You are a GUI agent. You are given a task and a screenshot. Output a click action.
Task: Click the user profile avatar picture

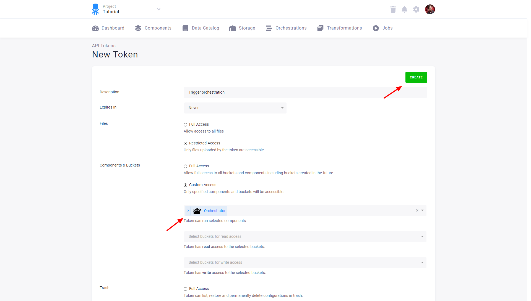click(430, 9)
